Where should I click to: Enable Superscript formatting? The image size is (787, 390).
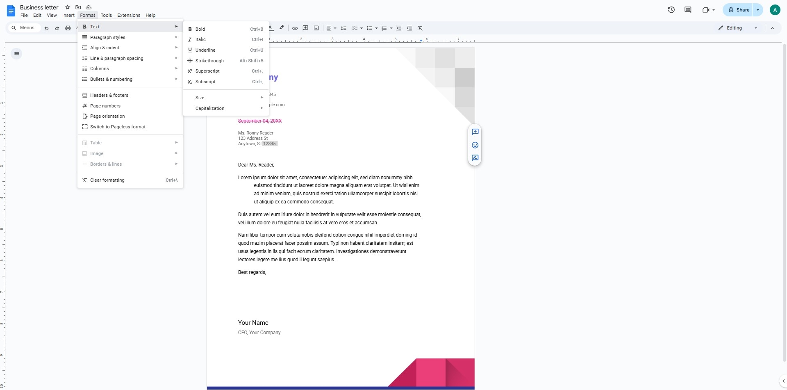(207, 71)
